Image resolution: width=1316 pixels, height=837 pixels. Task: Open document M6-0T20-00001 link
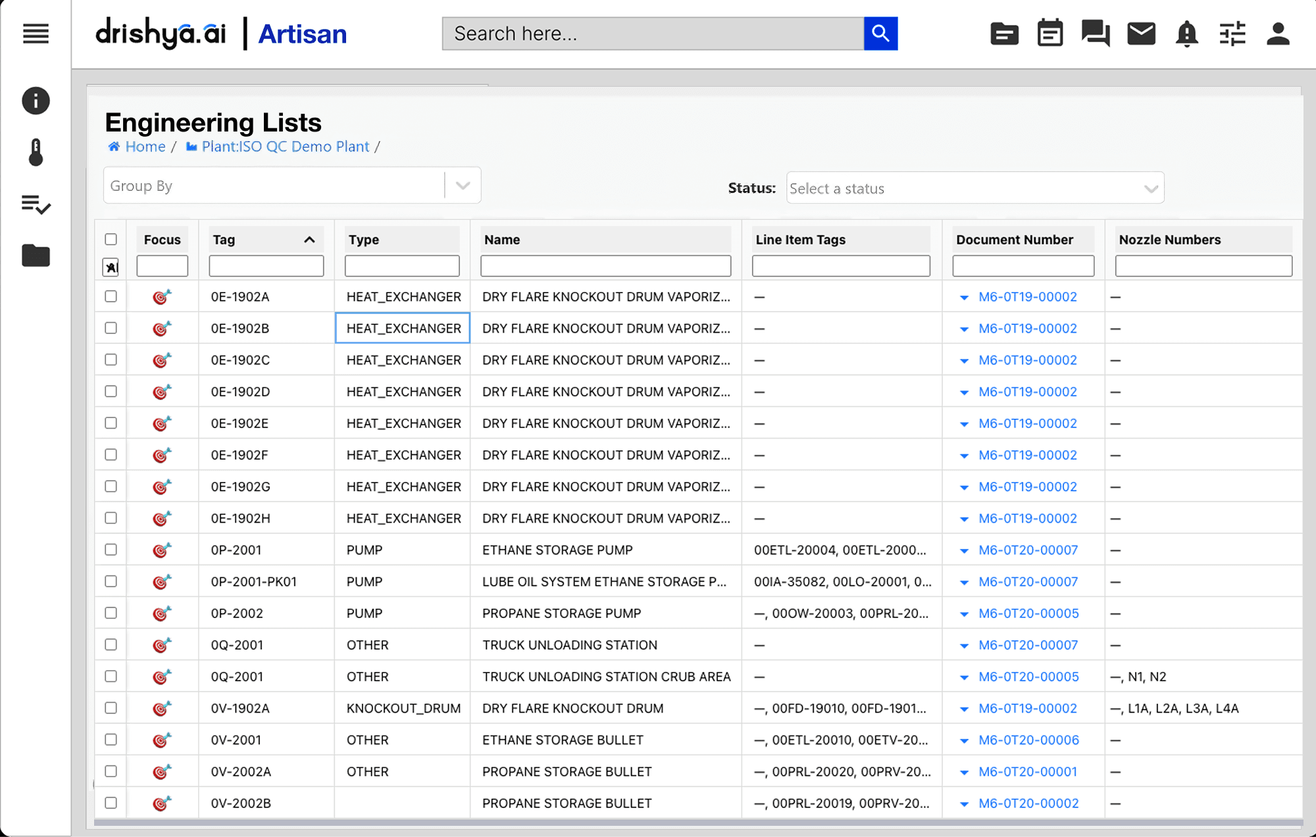(x=1028, y=771)
